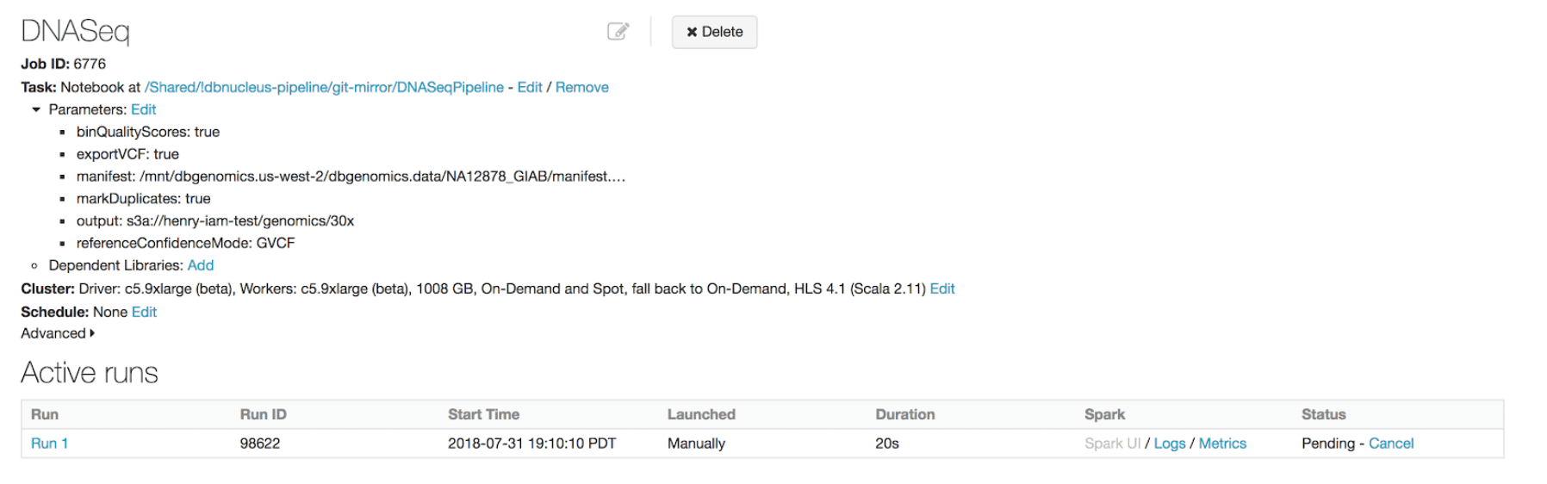The height and width of the screenshot is (484, 1547).
Task: Click the Run ID column header
Action: pos(263,414)
